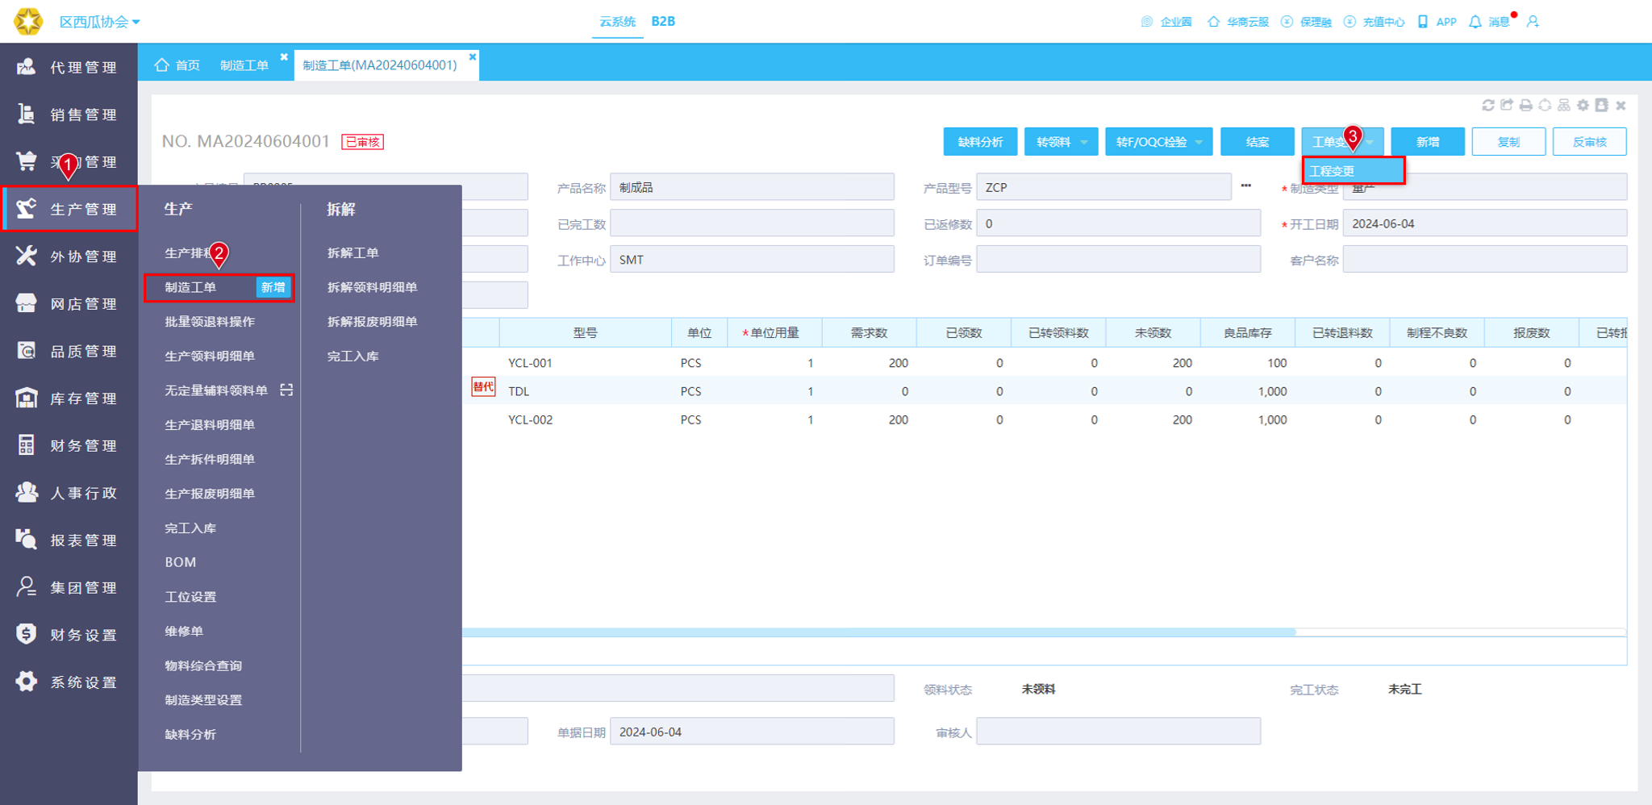
Task: Click the 缺料分析 button
Action: pos(980,142)
